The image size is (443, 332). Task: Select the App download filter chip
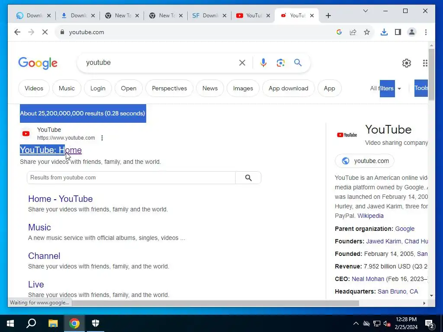289,88
